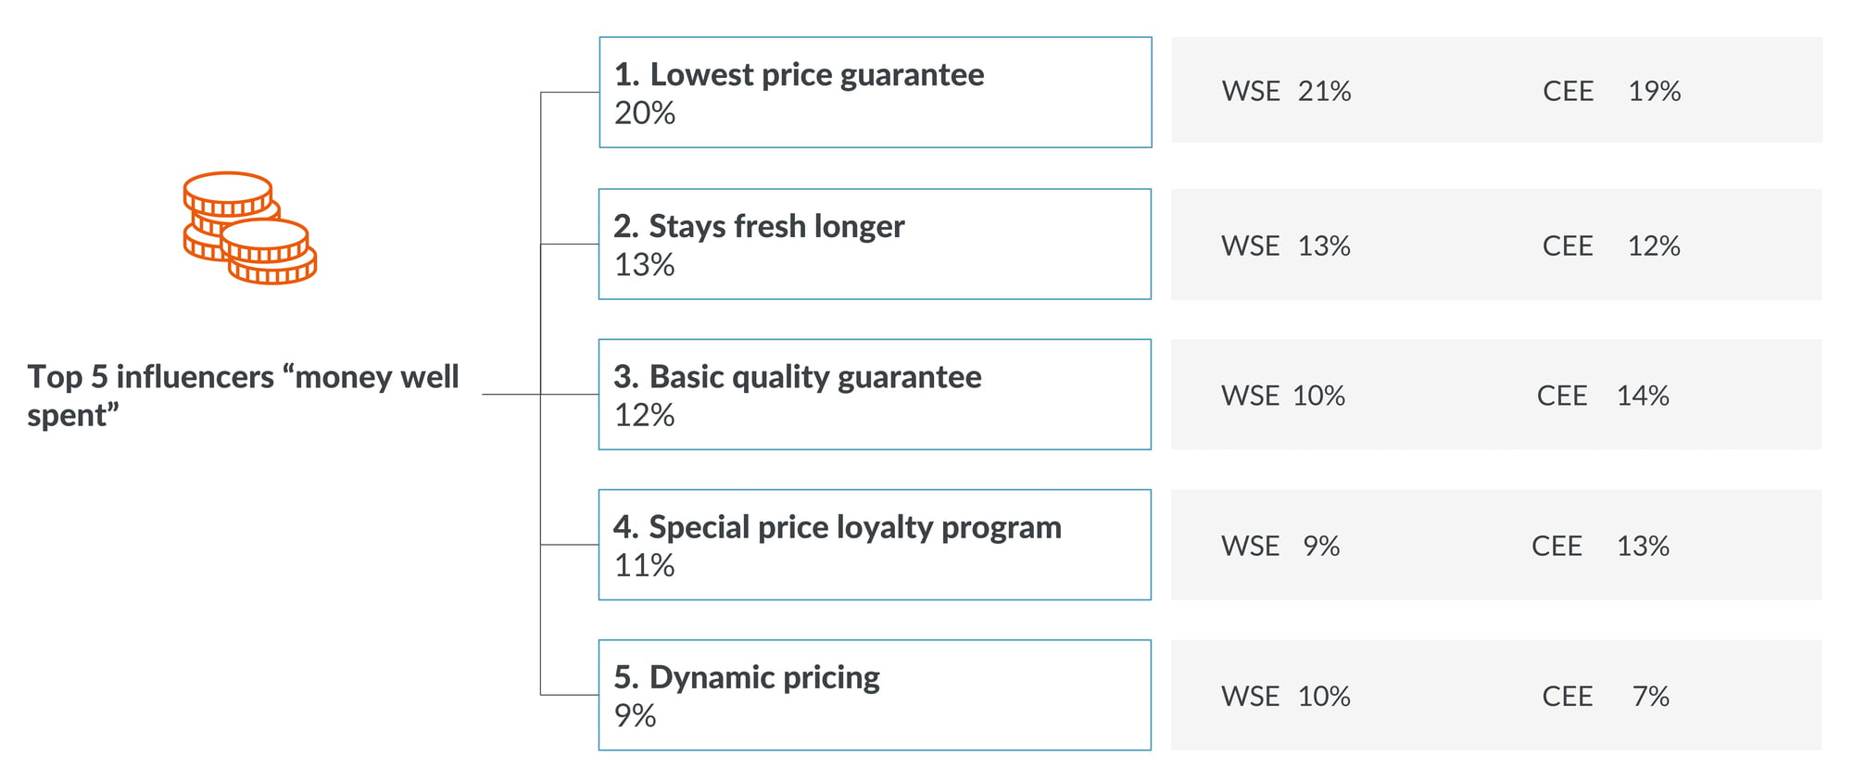The width and height of the screenshot is (1853, 781).
Task: Select the 'Special price loyalty program' box
Action: pyautogui.click(x=875, y=545)
